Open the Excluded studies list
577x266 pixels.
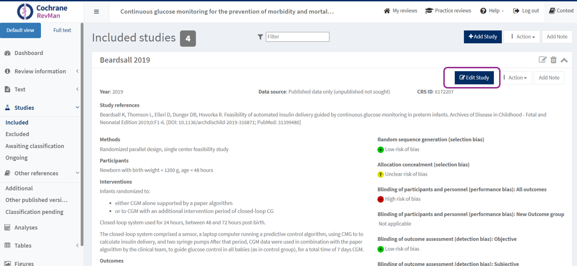(x=17, y=134)
